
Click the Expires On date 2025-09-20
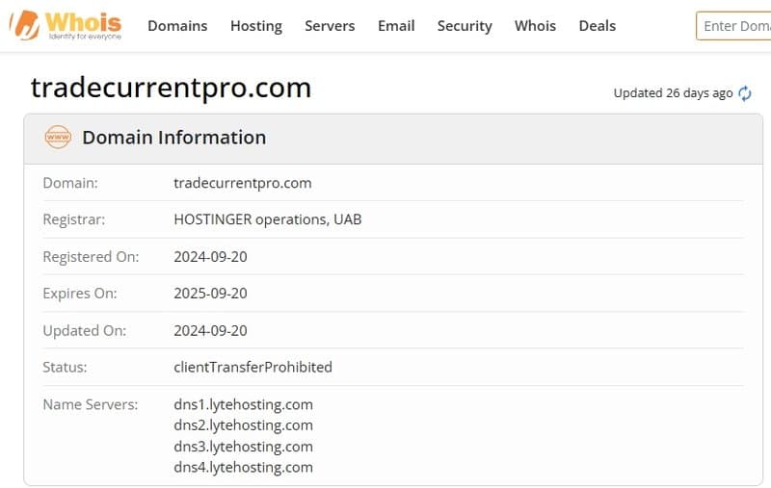(210, 294)
